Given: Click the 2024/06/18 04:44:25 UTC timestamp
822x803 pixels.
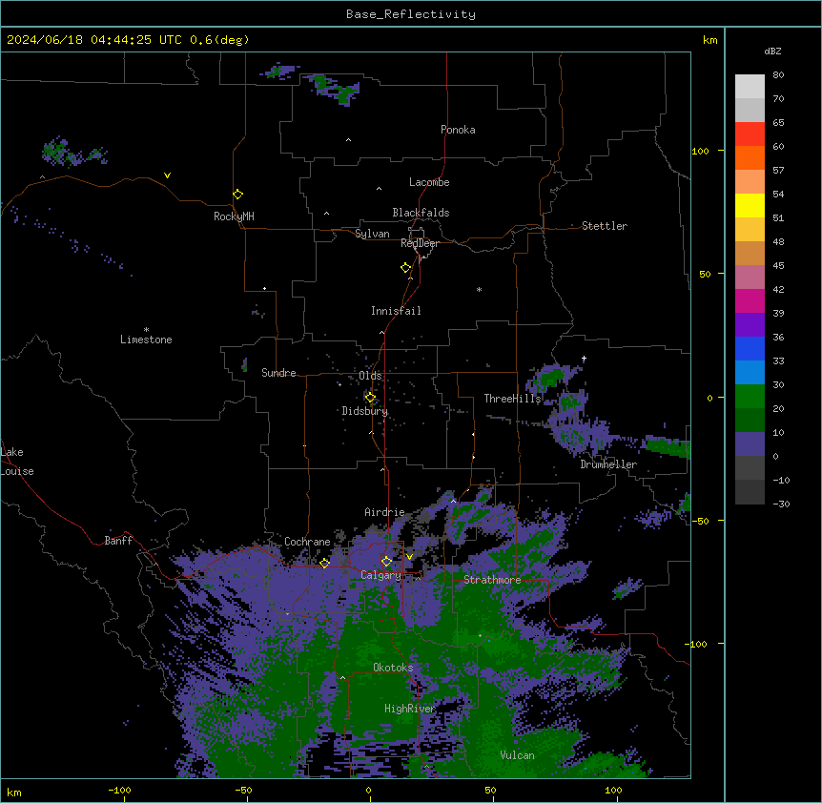Looking at the screenshot, I should pyautogui.click(x=94, y=40).
